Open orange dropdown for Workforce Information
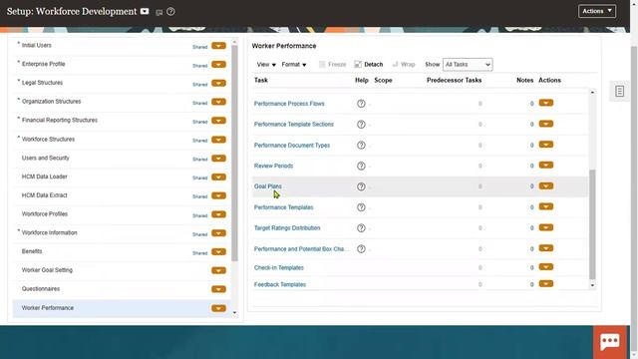Image resolution: width=638 pixels, height=359 pixels. (x=218, y=233)
